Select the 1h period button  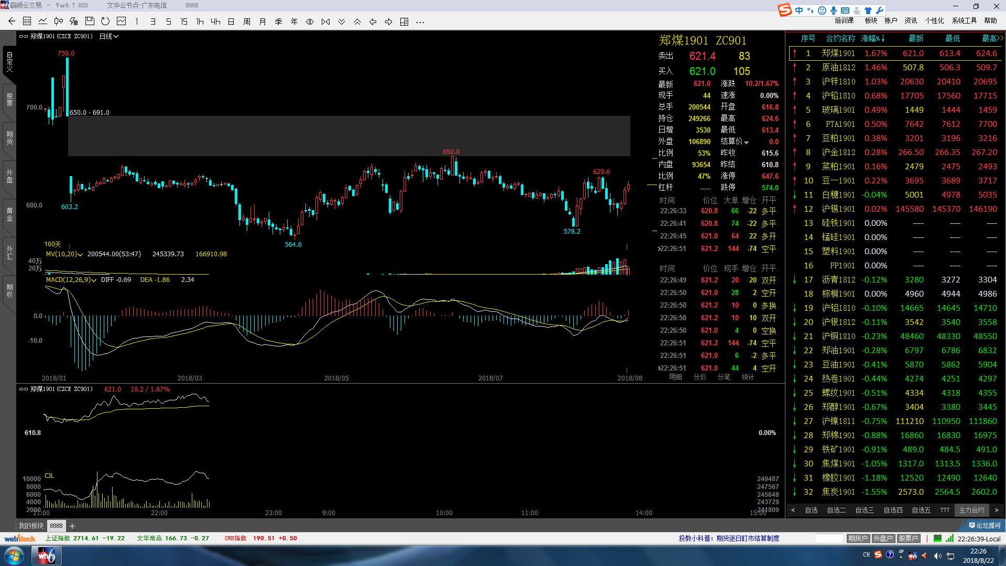200,21
